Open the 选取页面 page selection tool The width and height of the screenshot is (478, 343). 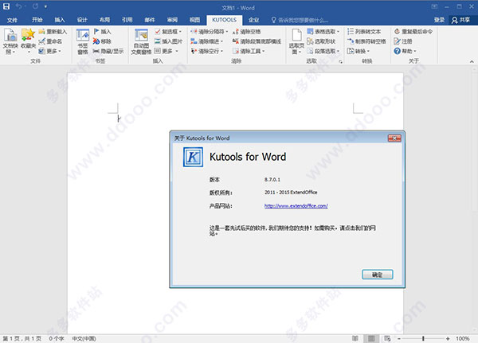point(296,41)
